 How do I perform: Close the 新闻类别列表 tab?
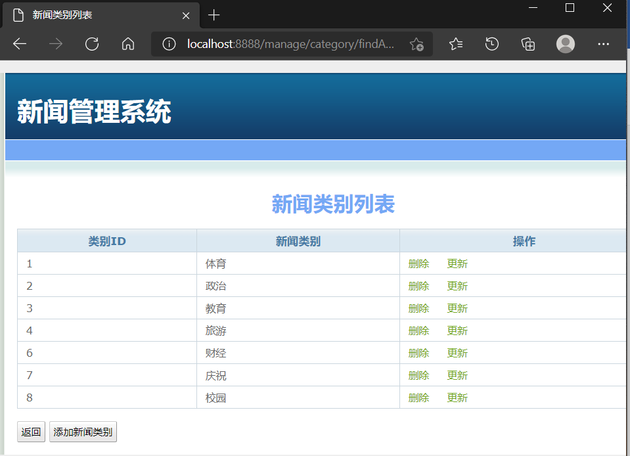[x=186, y=16]
